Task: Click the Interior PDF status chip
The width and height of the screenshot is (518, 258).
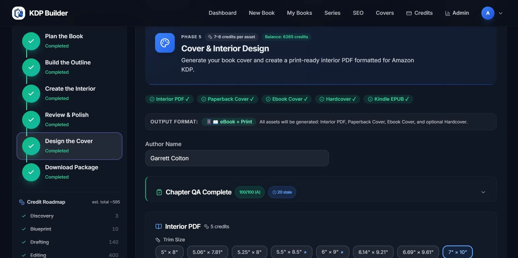Action: (170, 99)
